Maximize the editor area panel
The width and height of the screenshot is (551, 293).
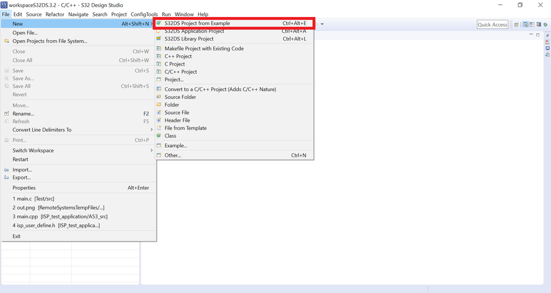pos(538,34)
